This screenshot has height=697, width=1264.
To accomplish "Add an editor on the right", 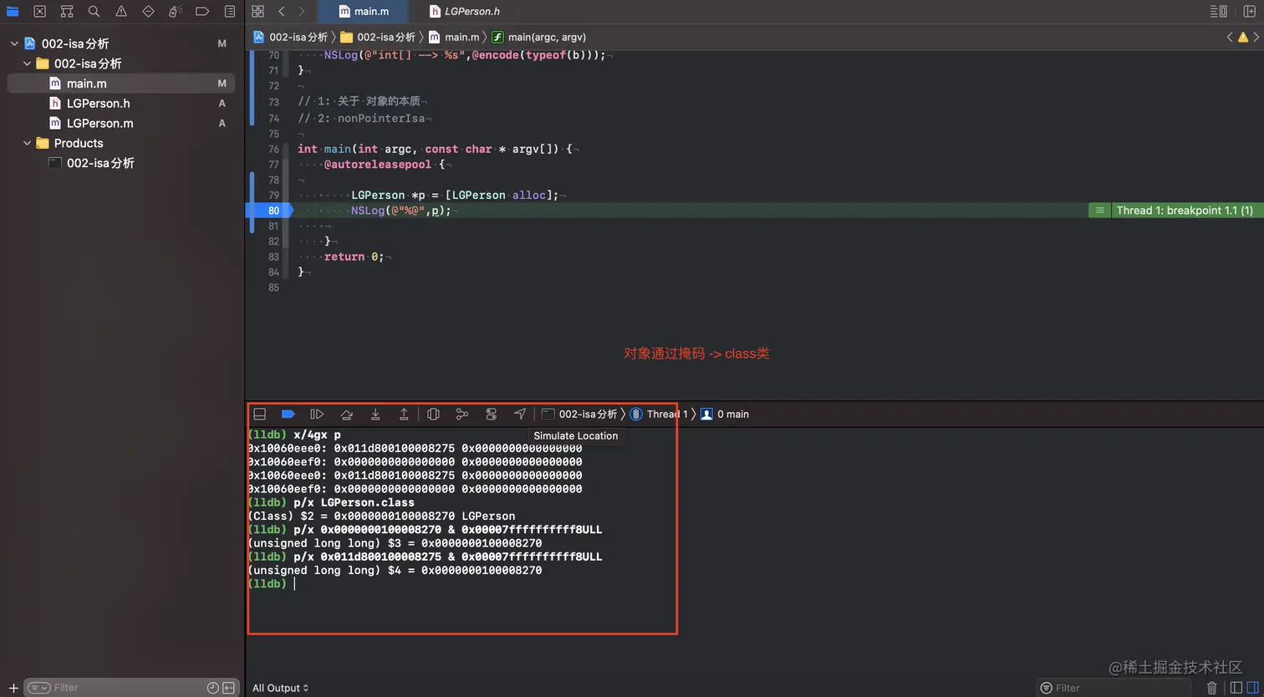I will pos(1250,12).
